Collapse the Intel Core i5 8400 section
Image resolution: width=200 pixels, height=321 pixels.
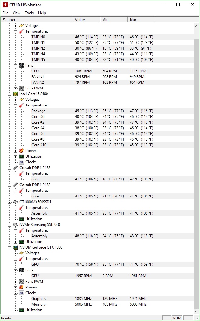coord(10,94)
